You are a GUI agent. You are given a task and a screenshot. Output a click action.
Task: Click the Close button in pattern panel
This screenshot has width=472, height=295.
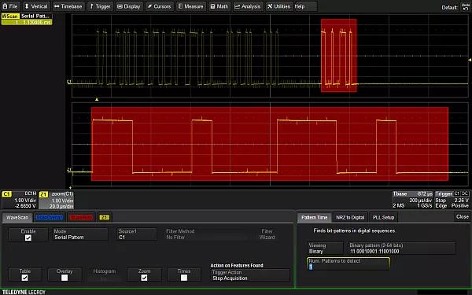[462, 217]
